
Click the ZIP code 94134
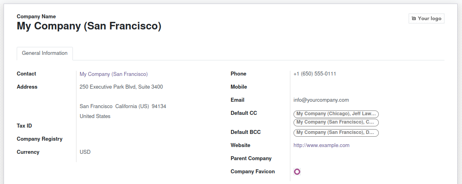click(x=159, y=107)
